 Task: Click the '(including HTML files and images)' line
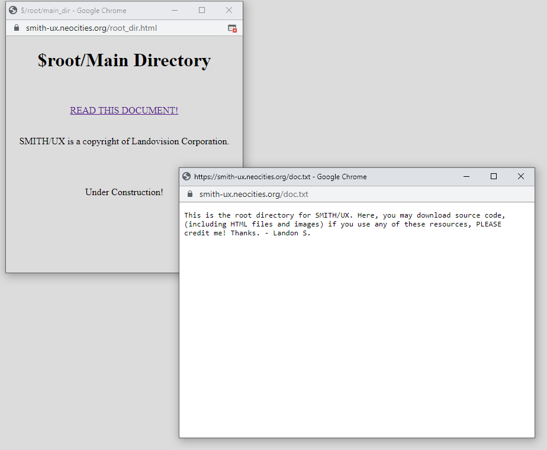pos(343,224)
